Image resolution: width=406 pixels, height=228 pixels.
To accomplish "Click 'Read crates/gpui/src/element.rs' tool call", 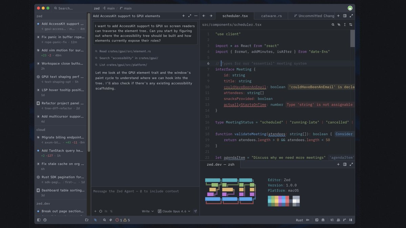I will coord(123,51).
